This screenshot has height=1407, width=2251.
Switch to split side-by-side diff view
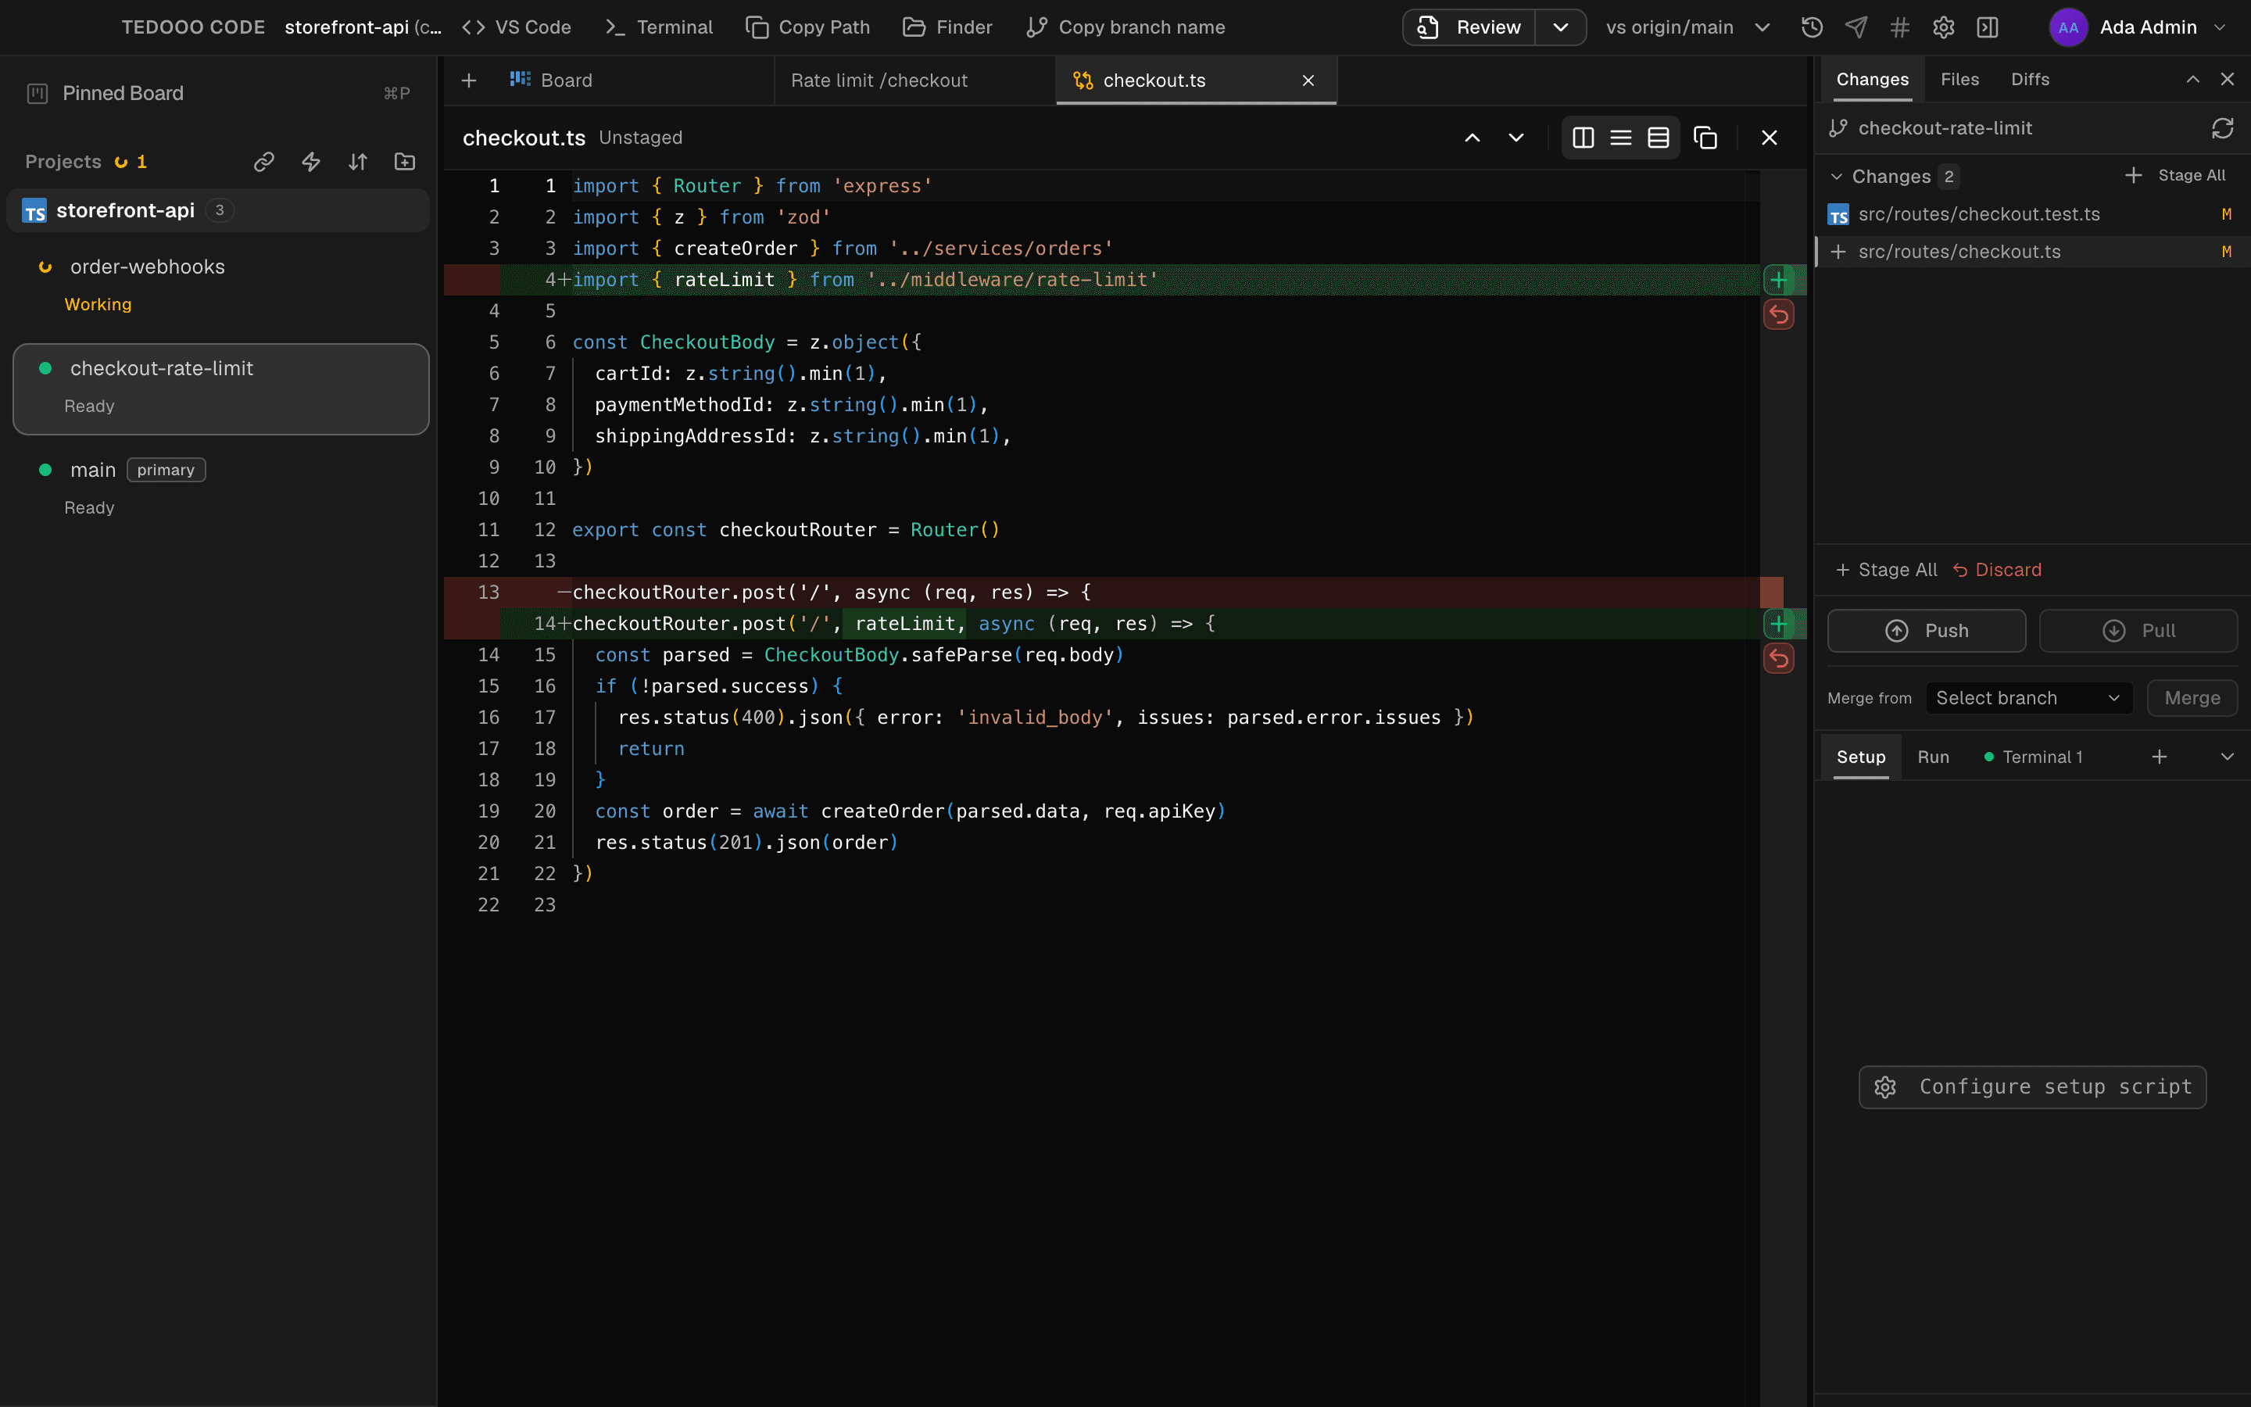coord(1584,138)
